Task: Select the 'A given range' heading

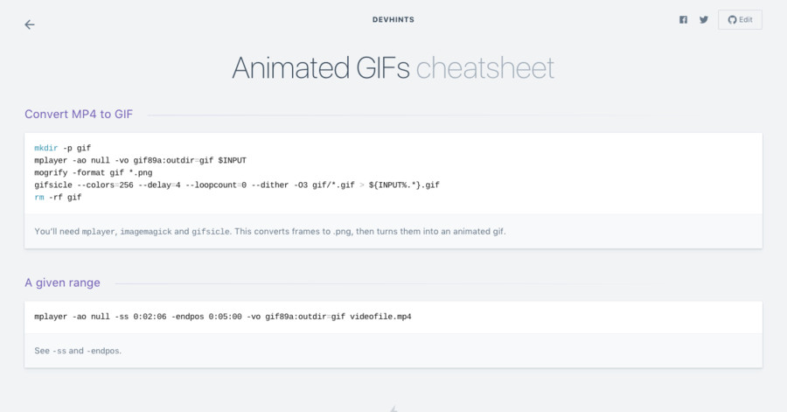Action: pyautogui.click(x=62, y=283)
